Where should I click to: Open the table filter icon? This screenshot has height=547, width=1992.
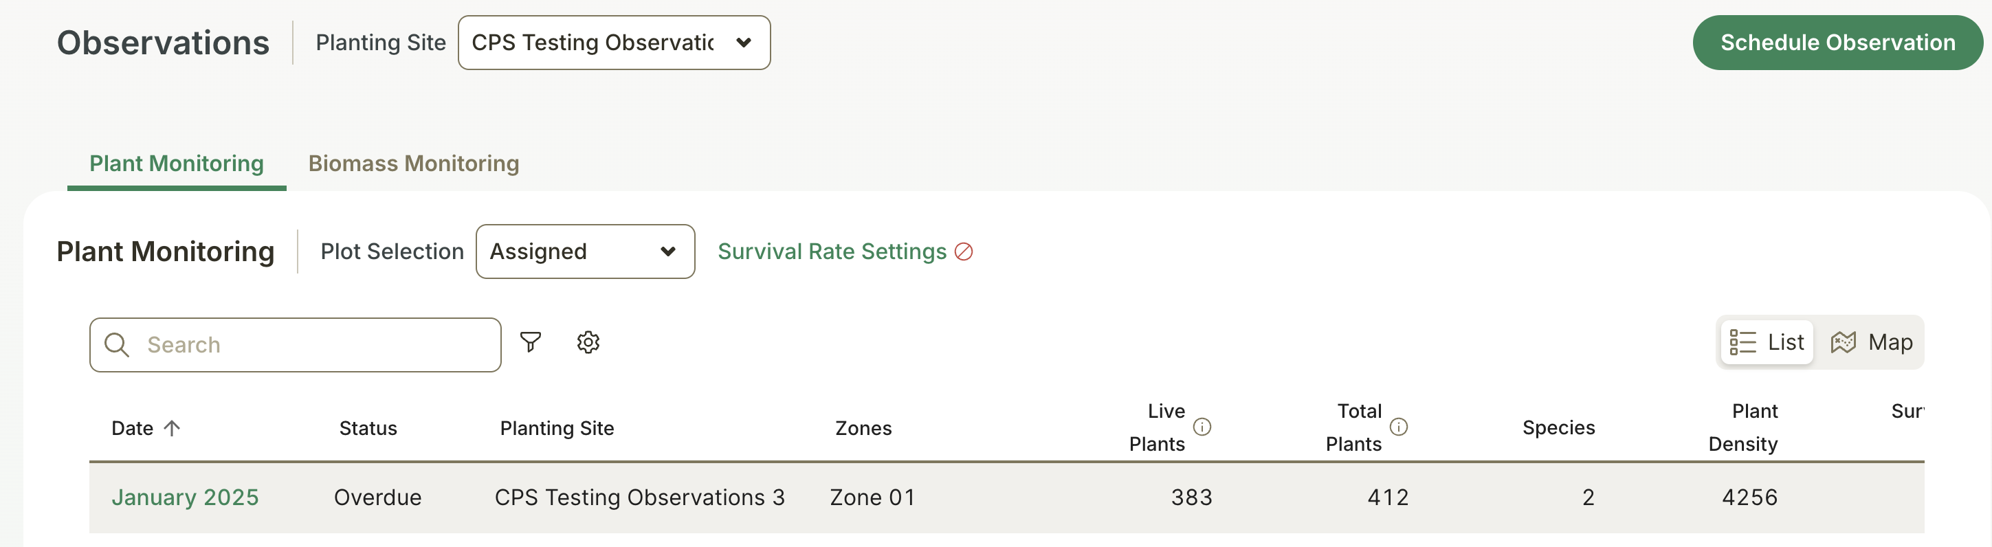(531, 342)
